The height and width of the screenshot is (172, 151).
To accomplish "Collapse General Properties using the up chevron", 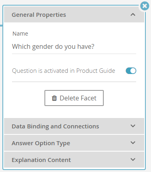I will tap(133, 15).
